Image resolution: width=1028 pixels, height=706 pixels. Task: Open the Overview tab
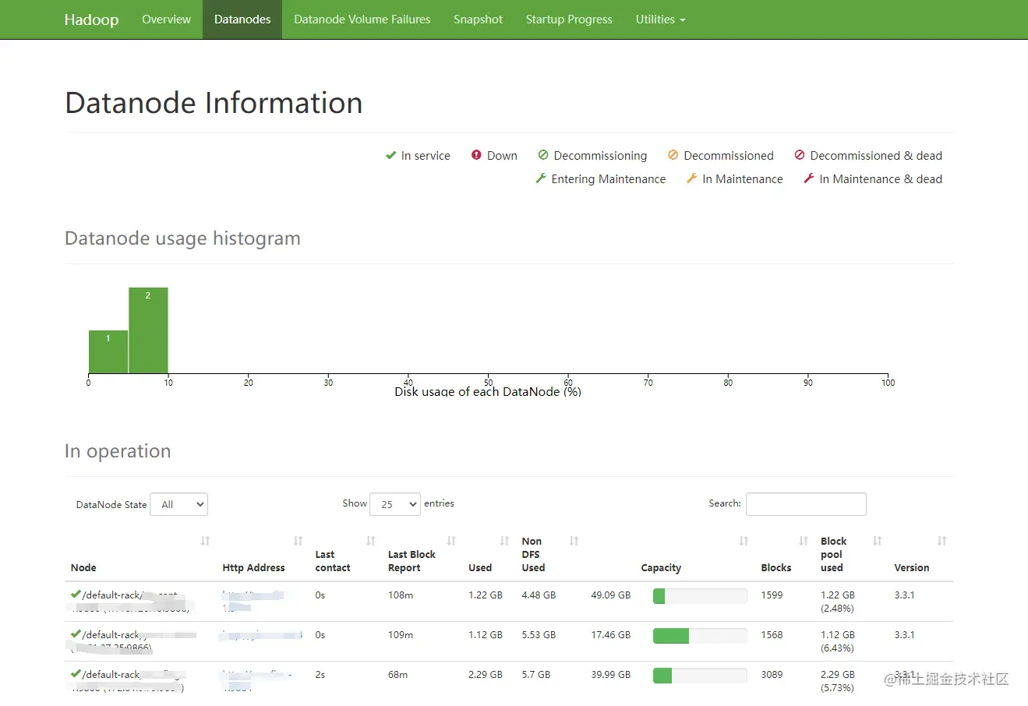pyautogui.click(x=166, y=19)
